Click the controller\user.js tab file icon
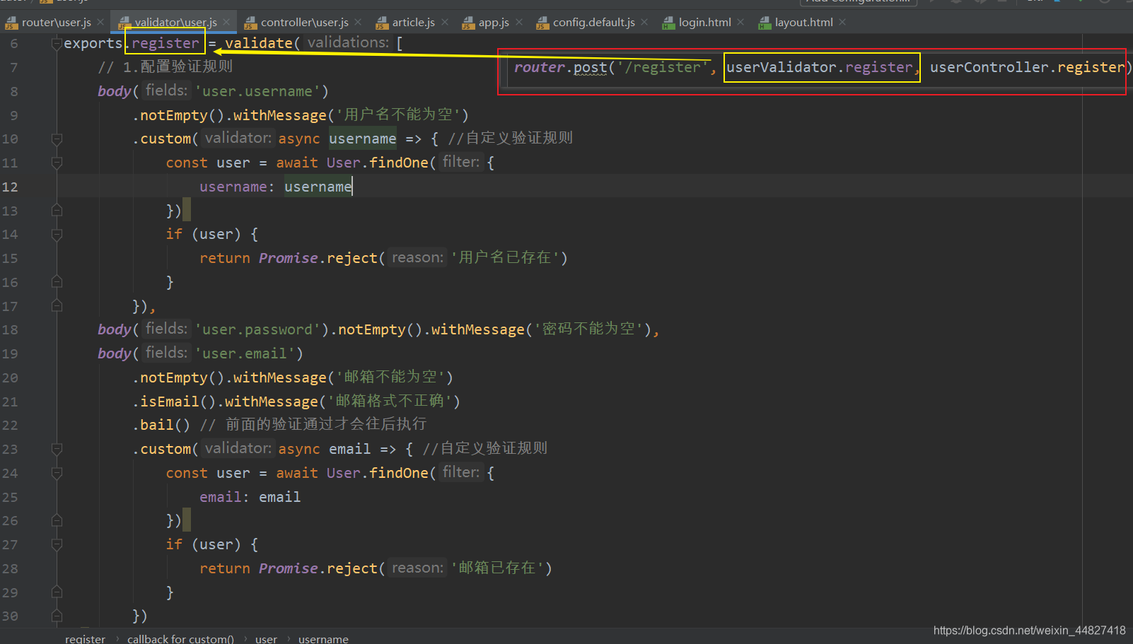The image size is (1133, 644). point(250,23)
